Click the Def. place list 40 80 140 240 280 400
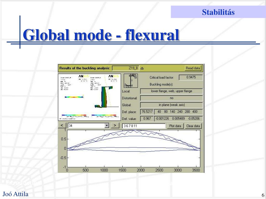Image resolution: width=266 pixels, height=199 pixels. click(178, 112)
